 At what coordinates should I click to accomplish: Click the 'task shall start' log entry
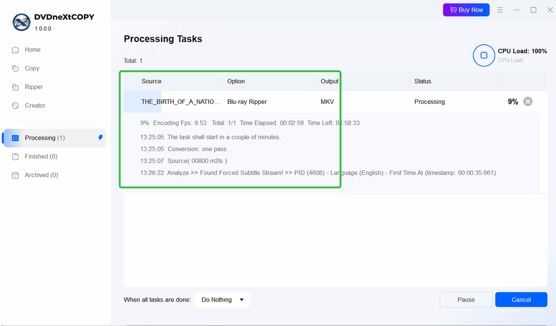point(211,137)
